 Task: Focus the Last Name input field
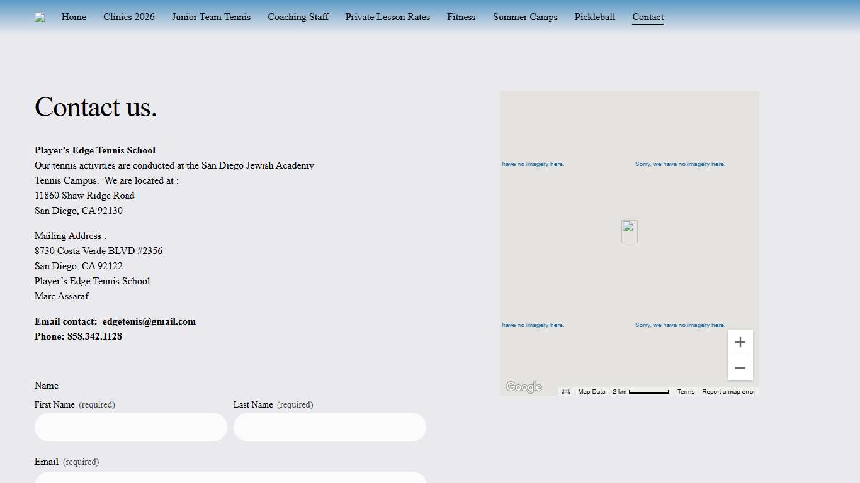[330, 427]
